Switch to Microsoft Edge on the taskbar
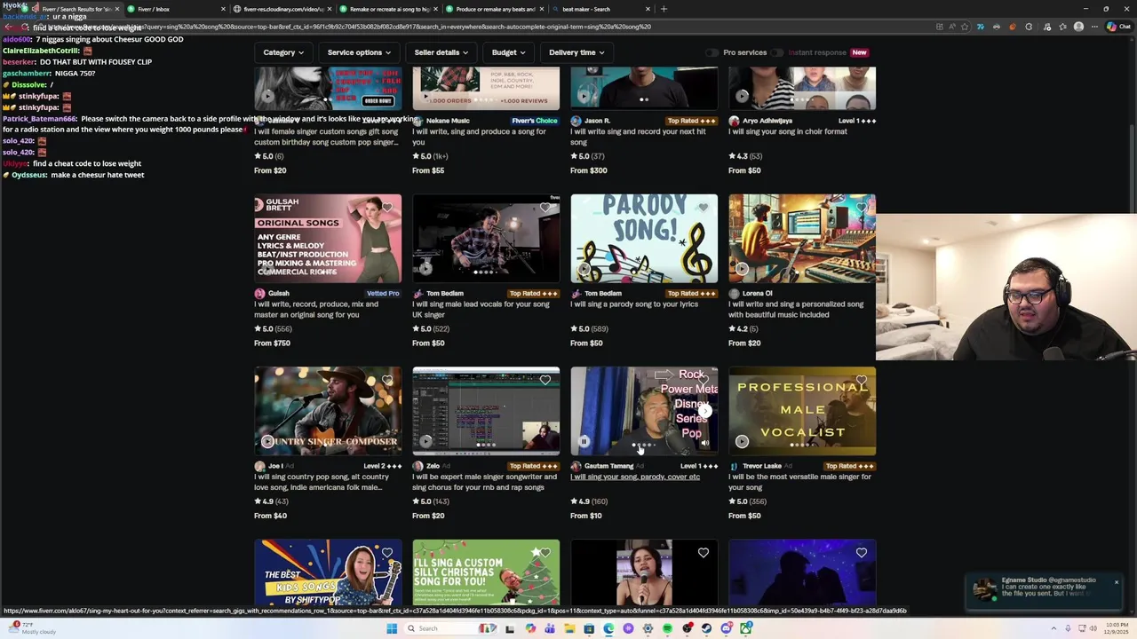This screenshot has height=639, width=1137. tap(608, 628)
